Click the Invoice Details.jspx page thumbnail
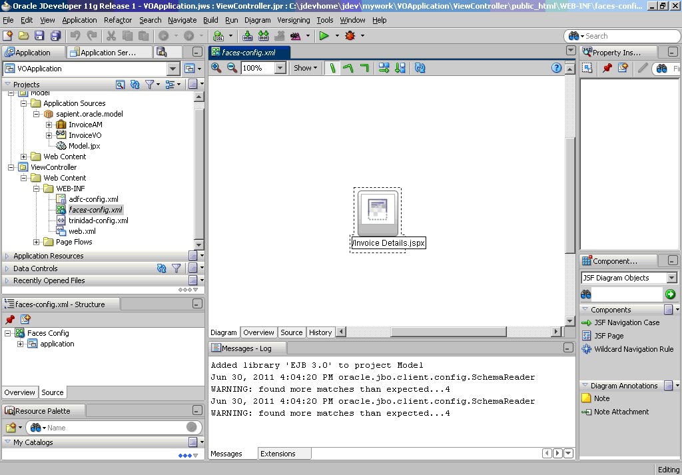This screenshot has height=475, width=682. click(x=378, y=213)
